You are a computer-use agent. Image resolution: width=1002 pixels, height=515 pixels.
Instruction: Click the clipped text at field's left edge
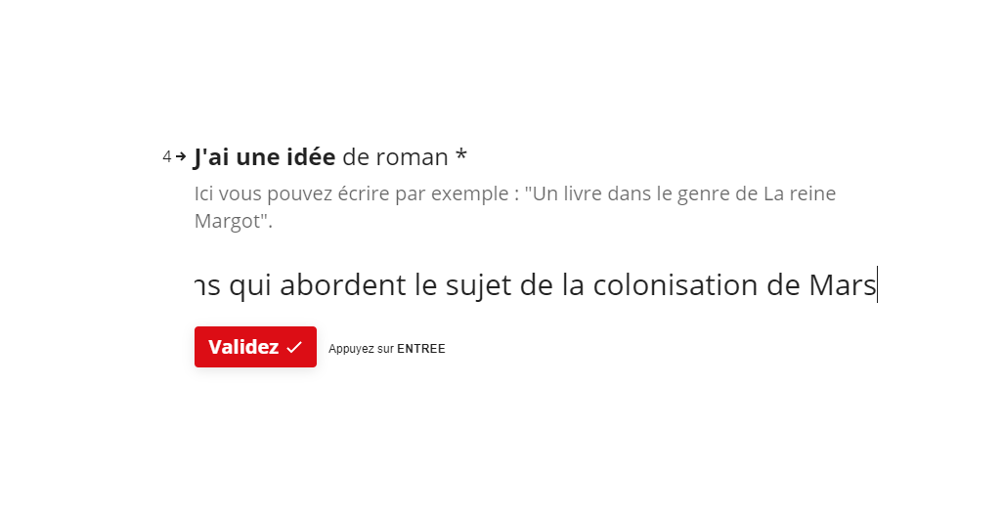[x=207, y=286]
